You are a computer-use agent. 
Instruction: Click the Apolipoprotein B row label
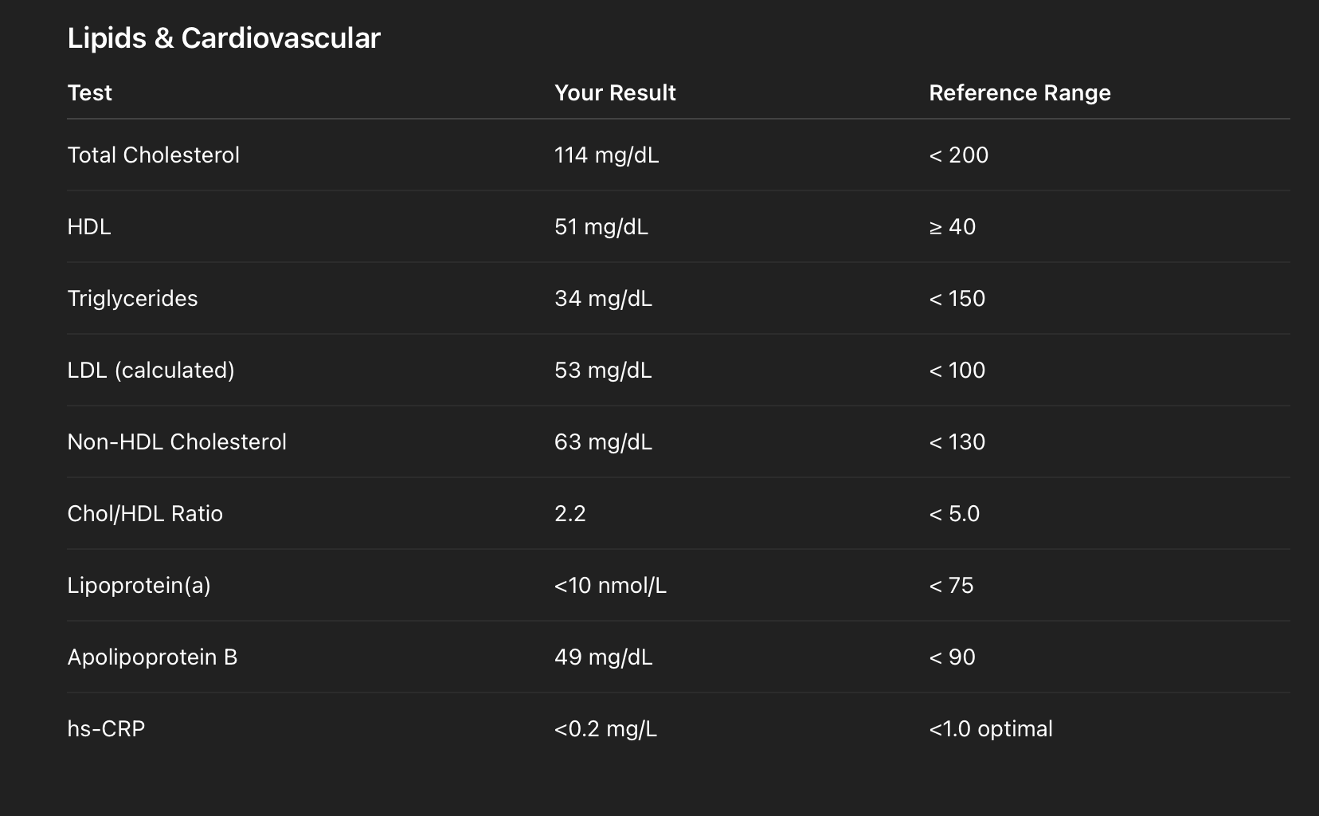click(x=152, y=657)
